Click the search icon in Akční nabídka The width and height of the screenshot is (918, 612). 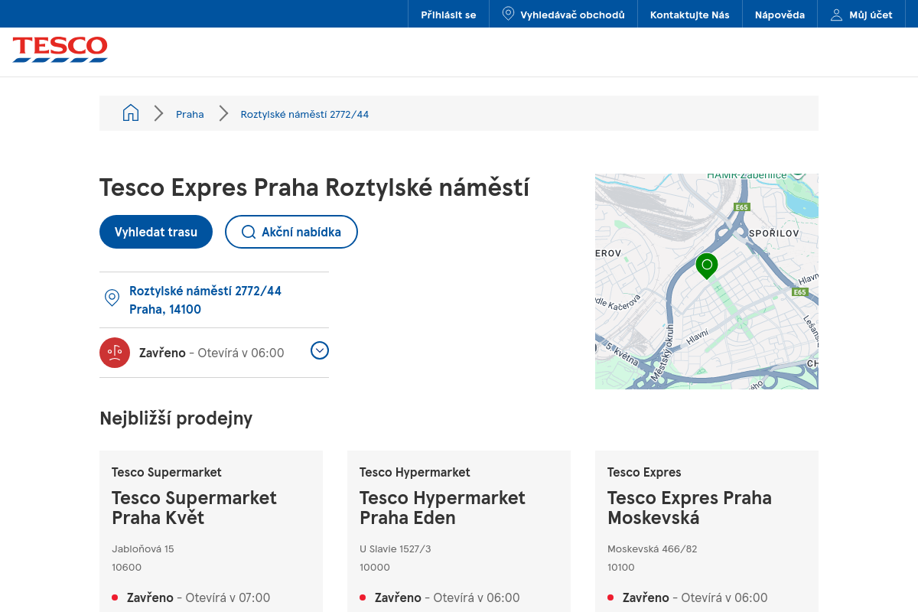(x=248, y=232)
